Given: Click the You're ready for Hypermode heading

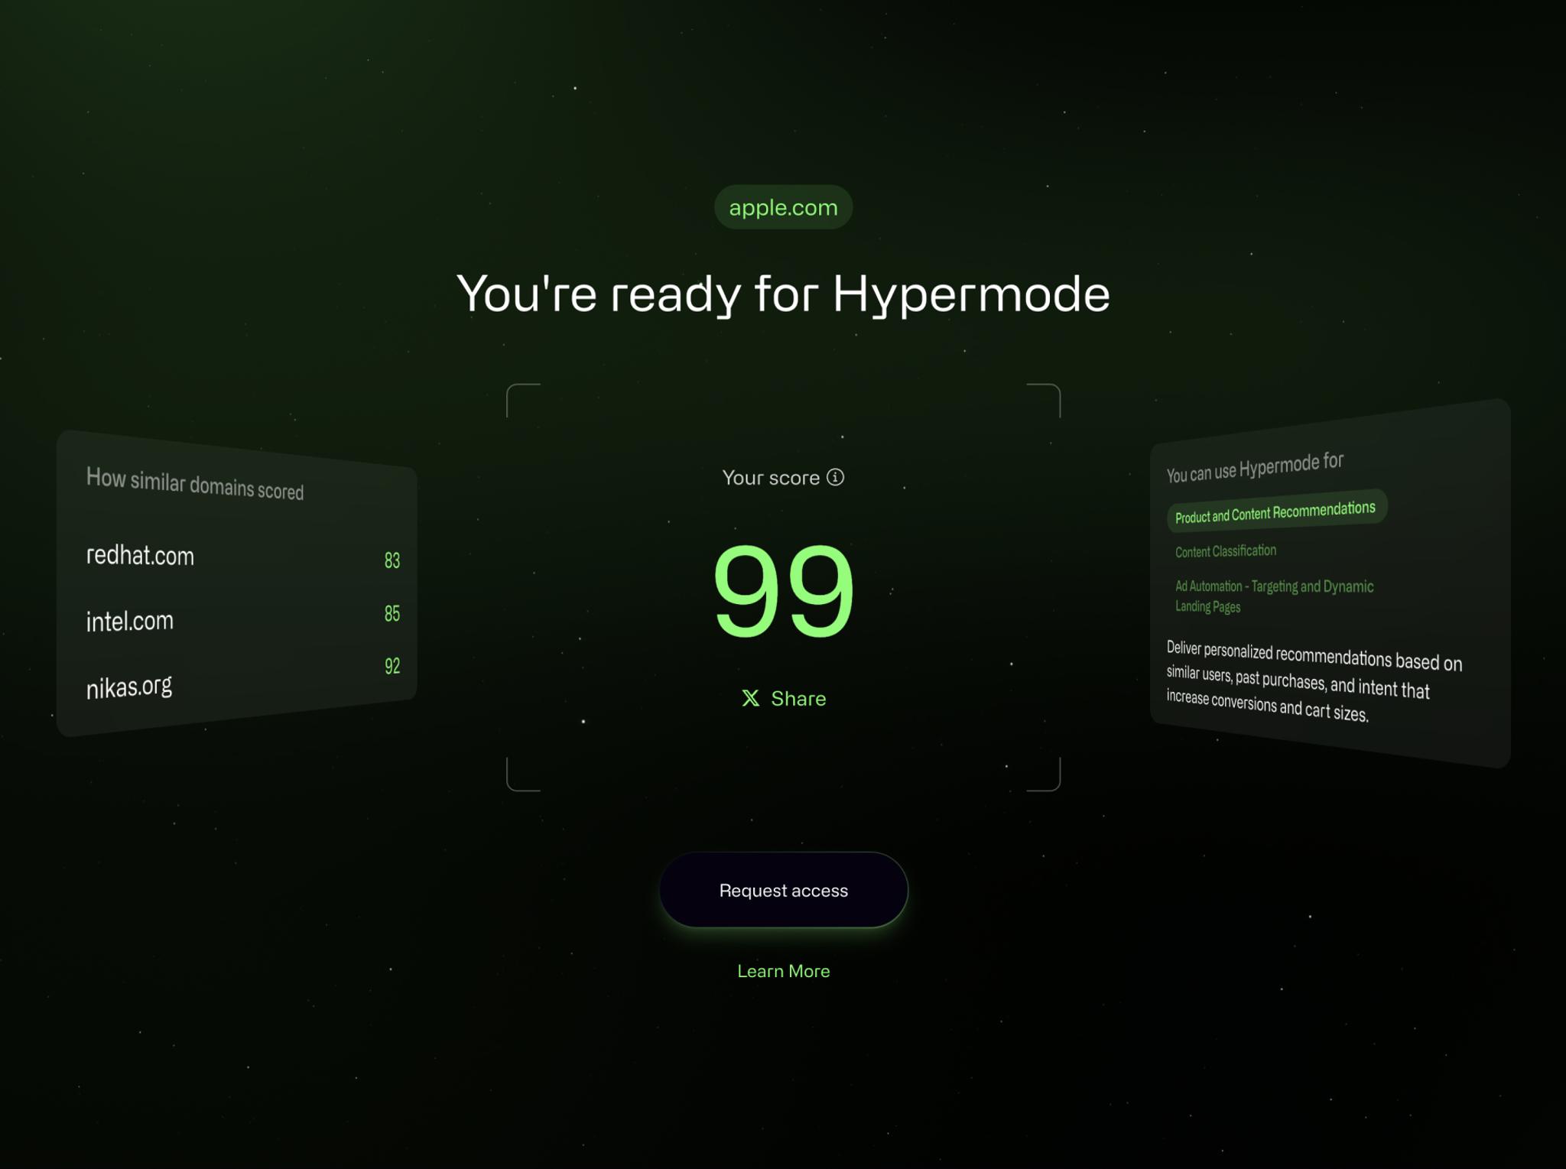Looking at the screenshot, I should [783, 294].
